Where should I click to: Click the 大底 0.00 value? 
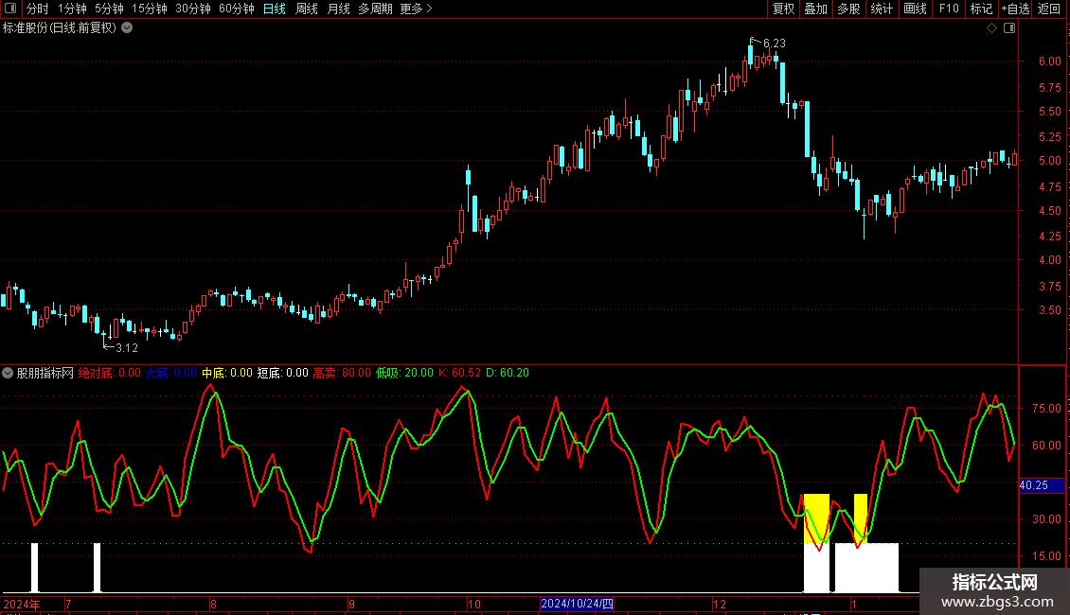click(171, 373)
